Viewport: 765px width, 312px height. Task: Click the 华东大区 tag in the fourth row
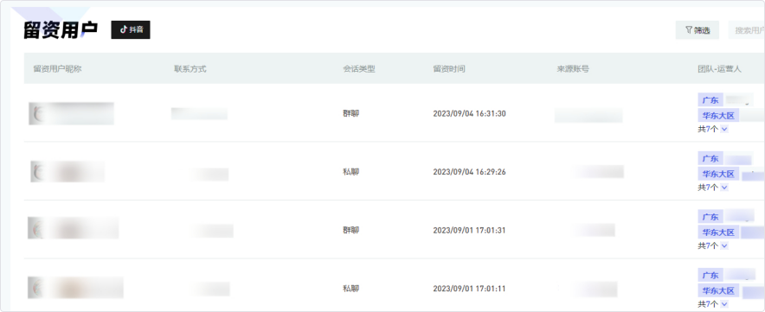pyautogui.click(x=718, y=291)
